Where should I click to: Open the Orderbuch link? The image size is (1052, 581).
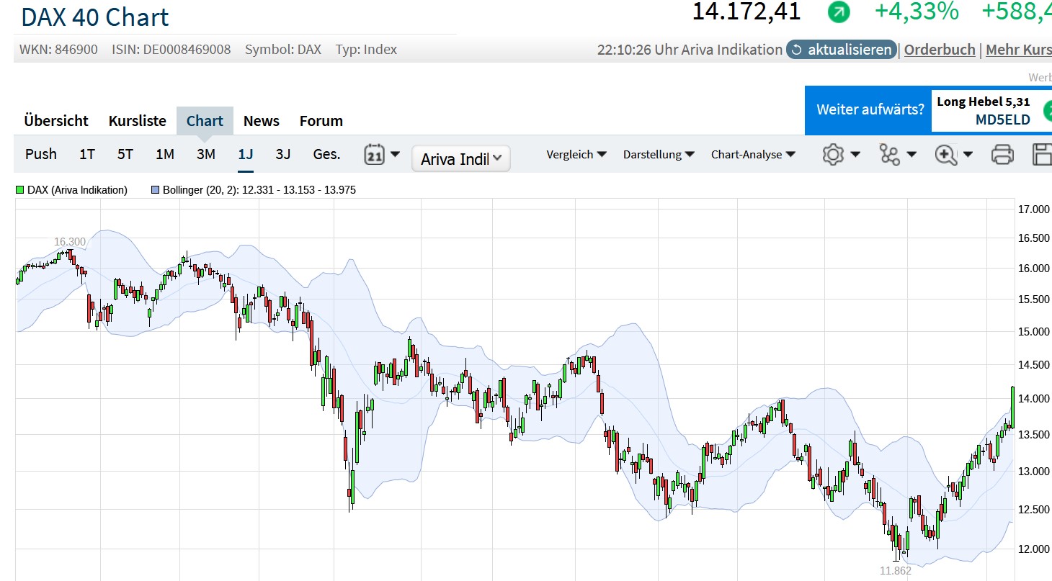[x=939, y=50]
